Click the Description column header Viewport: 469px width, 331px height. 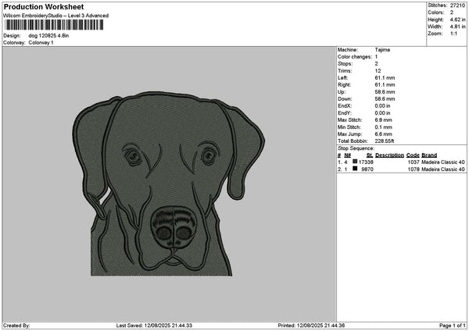pos(389,155)
